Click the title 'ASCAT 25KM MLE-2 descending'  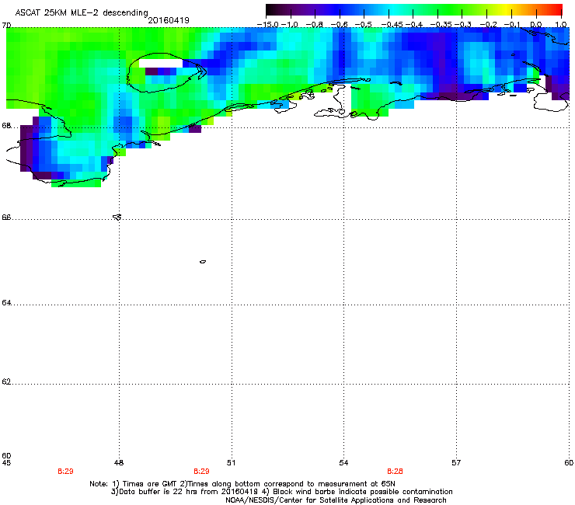pos(82,12)
